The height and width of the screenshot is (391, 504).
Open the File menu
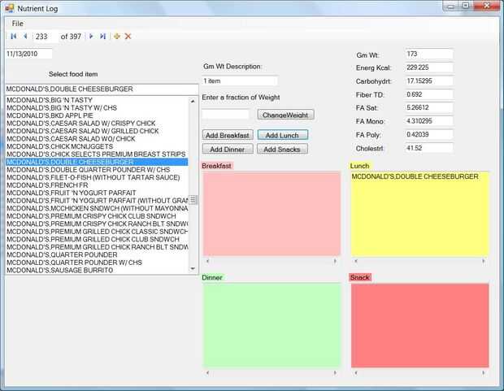pyautogui.click(x=17, y=24)
